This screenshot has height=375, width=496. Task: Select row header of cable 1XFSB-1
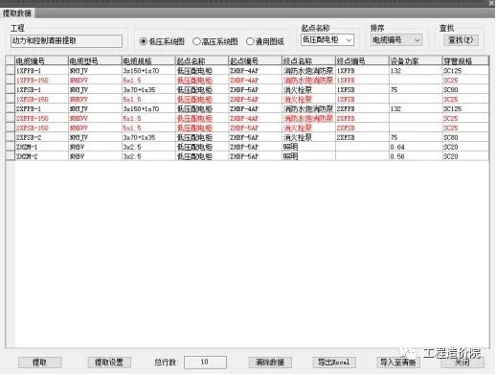[11, 89]
